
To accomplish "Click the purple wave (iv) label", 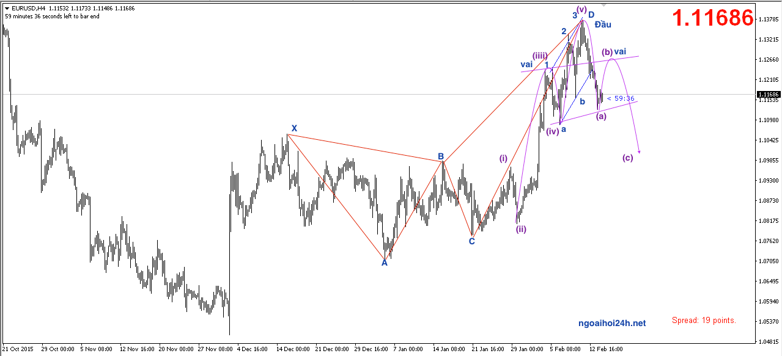I will point(552,131).
